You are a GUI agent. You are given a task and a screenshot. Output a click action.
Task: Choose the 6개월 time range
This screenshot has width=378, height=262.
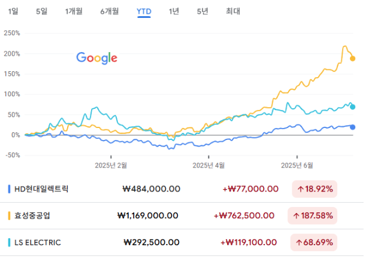coord(110,11)
